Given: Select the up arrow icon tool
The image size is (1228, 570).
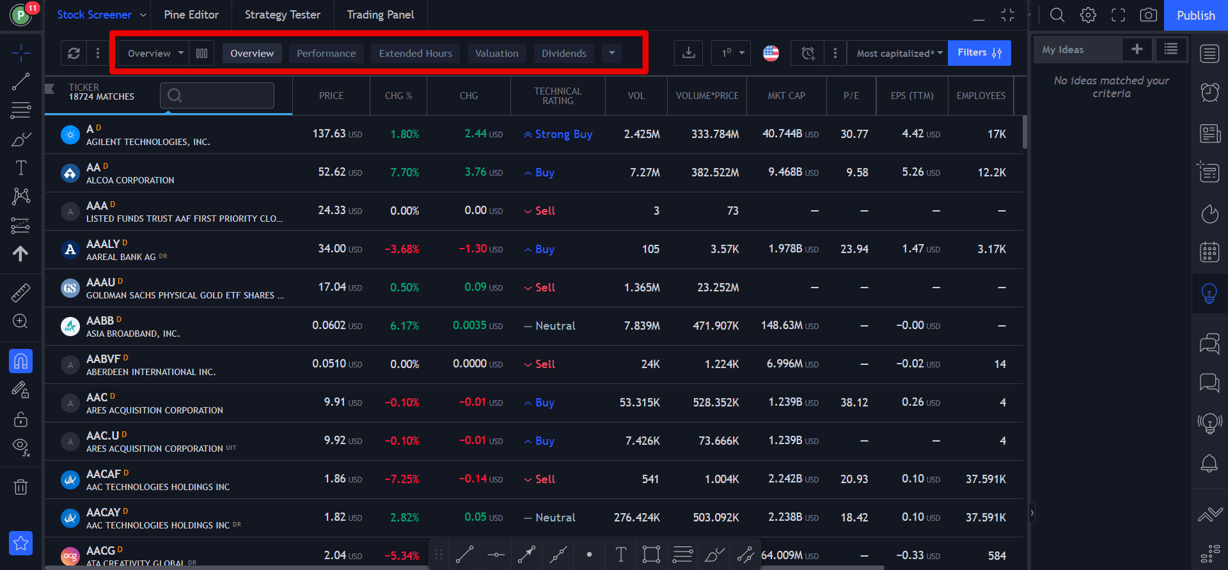Looking at the screenshot, I should 20,254.
